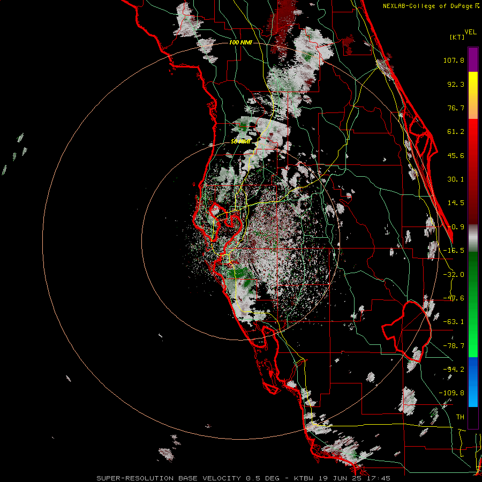Click the 100 NMI range ring label

point(240,42)
